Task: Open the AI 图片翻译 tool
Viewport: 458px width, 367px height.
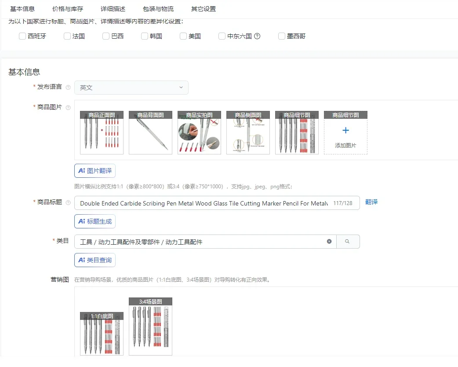Action: tap(95, 171)
